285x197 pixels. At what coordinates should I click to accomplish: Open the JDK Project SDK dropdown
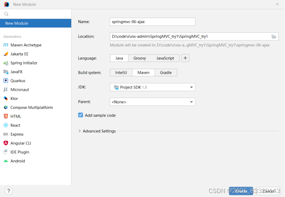(x=152, y=87)
